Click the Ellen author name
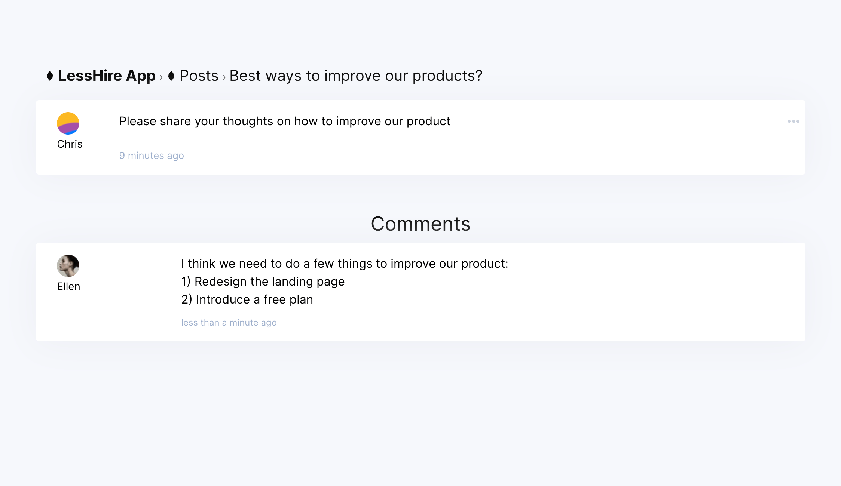841x486 pixels. click(x=68, y=286)
